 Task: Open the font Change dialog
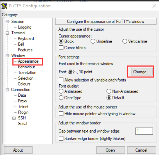pyautogui.click(x=142, y=72)
